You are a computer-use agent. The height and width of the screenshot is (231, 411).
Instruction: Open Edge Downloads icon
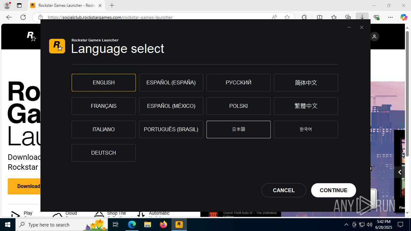click(x=362, y=17)
